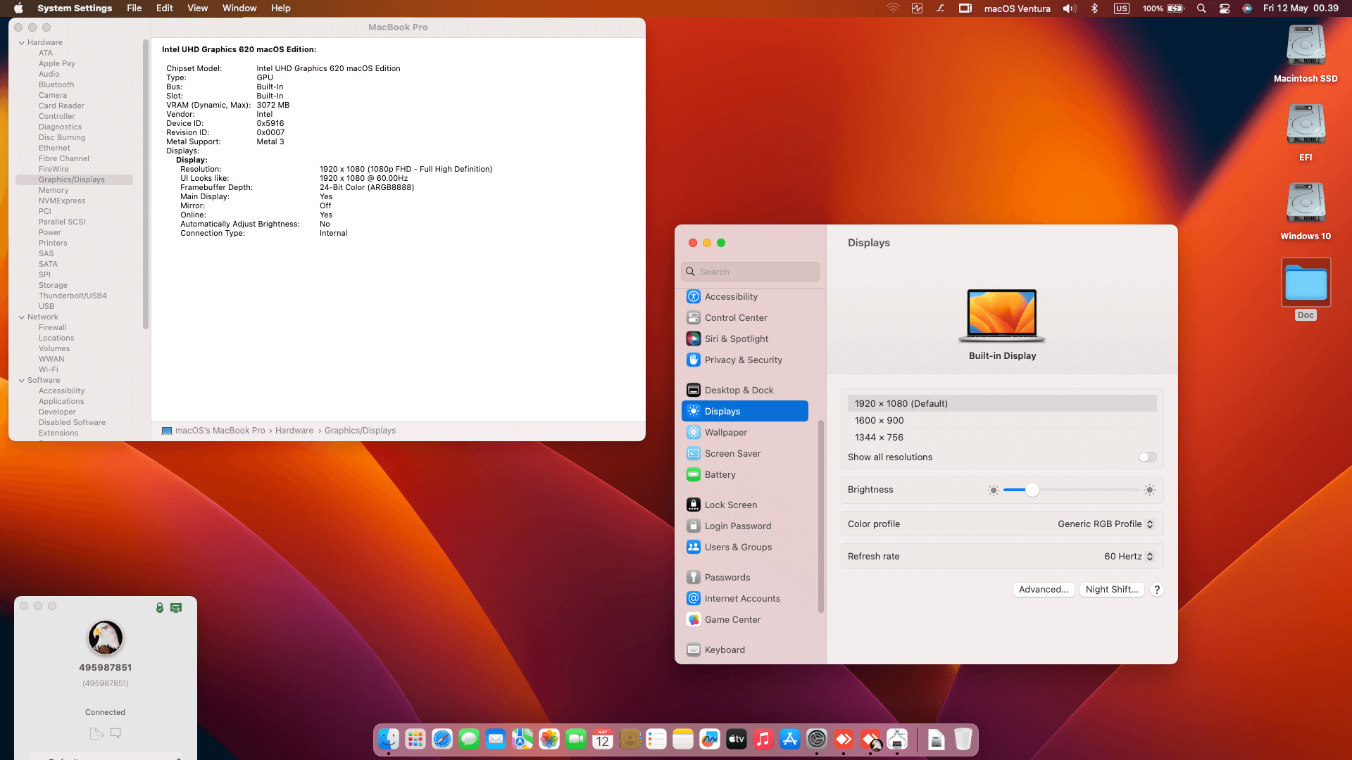The image size is (1352, 760).
Task: Select the 1600 × 900 resolution
Action: click(x=880, y=420)
